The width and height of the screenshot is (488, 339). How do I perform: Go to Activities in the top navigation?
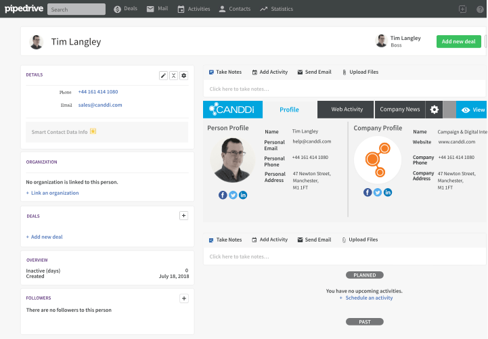pos(194,9)
